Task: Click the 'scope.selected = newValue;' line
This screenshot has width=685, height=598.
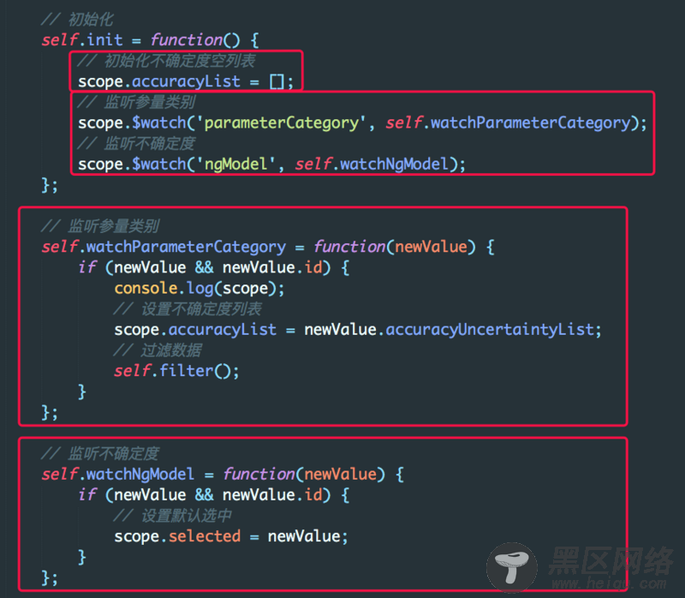Action: 231,536
